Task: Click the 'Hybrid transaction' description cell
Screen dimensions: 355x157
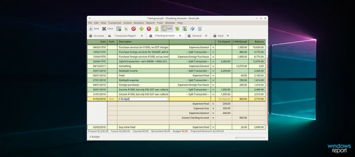Action: [x=143, y=62]
